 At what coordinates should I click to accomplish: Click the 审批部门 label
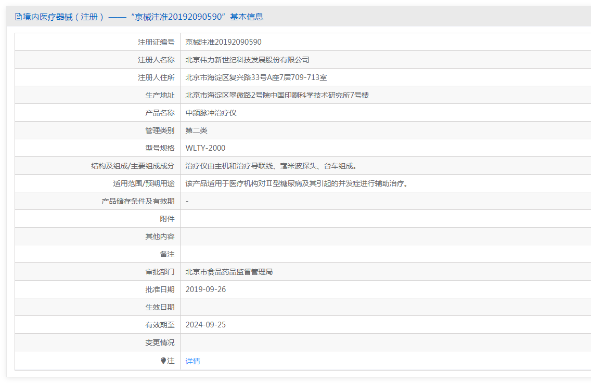point(160,272)
